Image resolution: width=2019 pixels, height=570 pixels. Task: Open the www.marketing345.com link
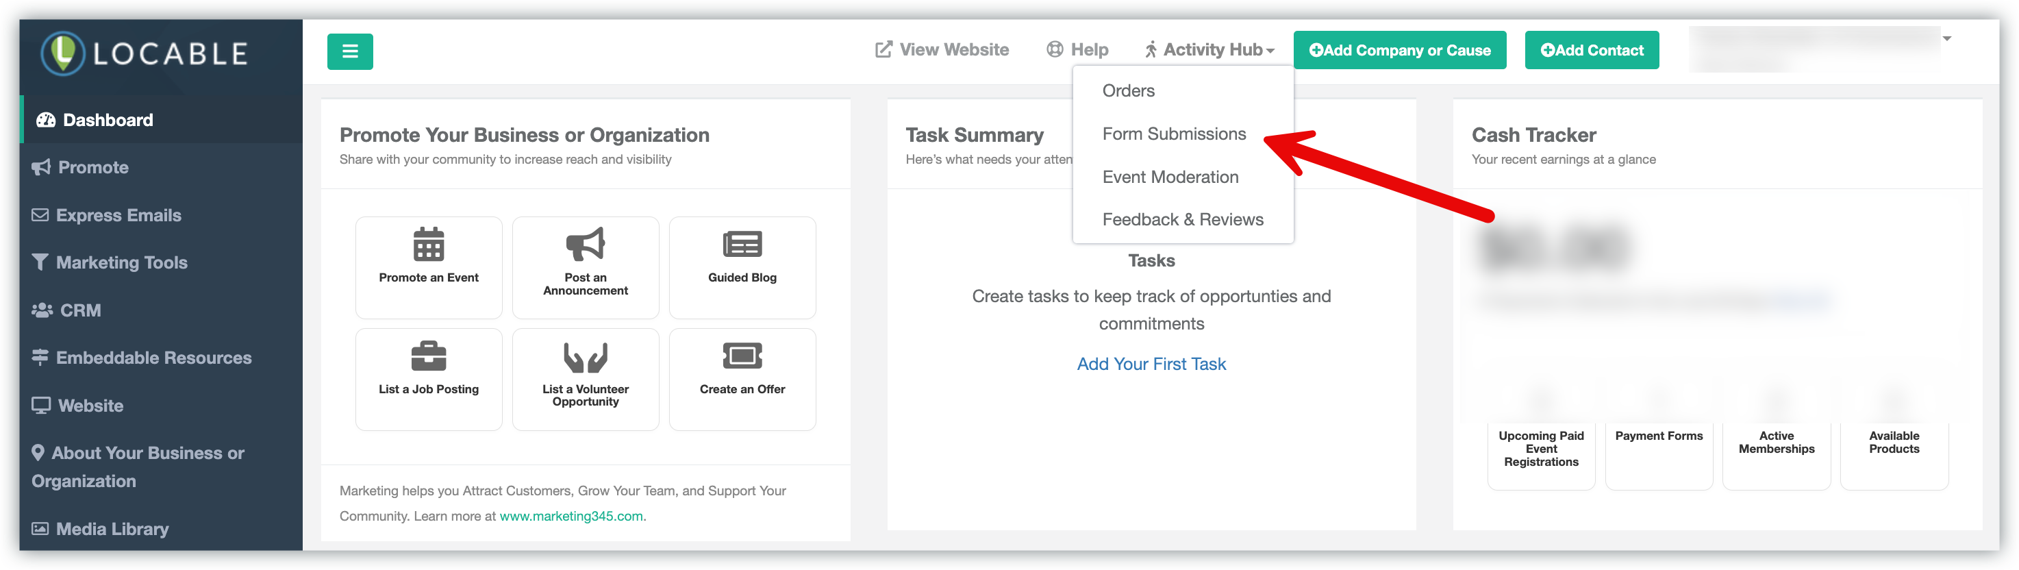point(571,516)
